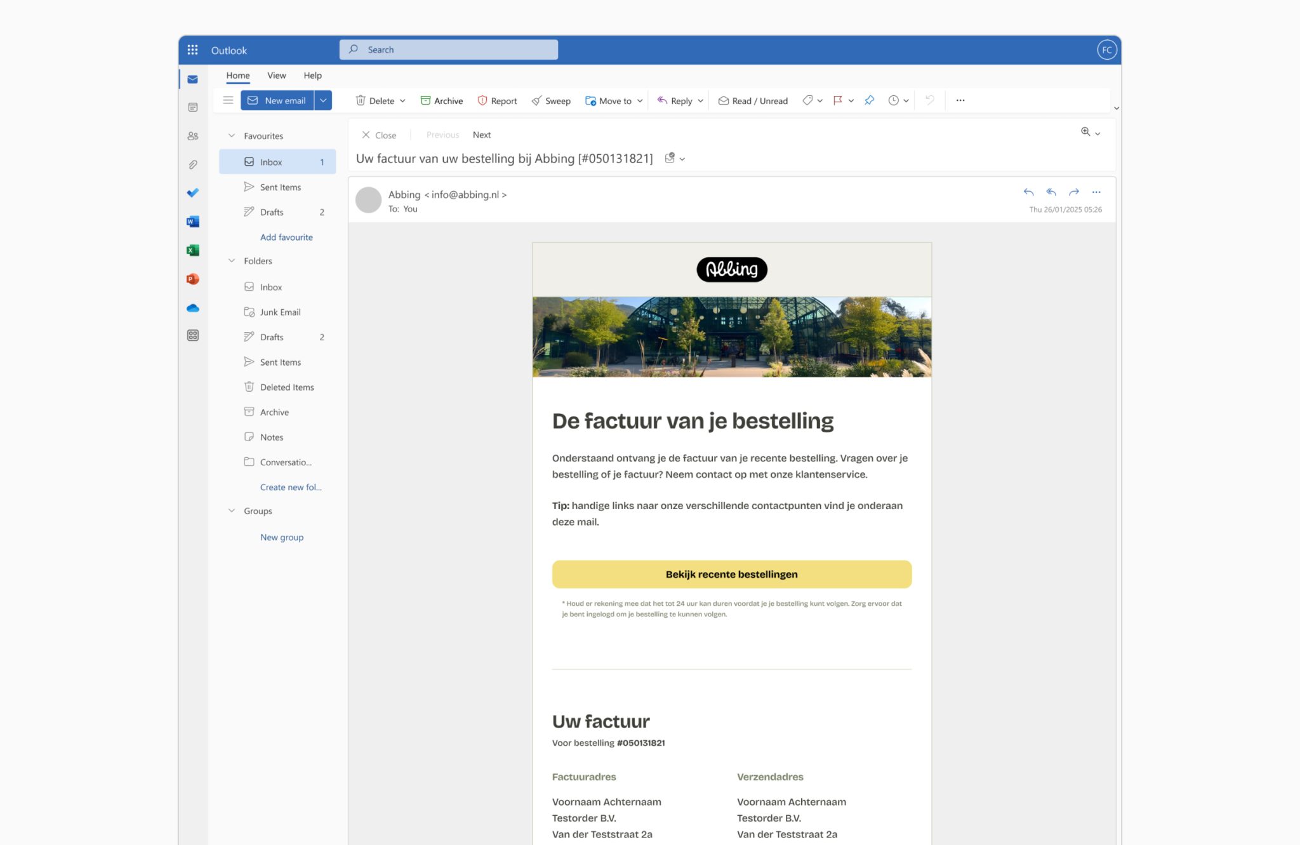
Task: Collapse the Folders section
Action: [232, 261]
